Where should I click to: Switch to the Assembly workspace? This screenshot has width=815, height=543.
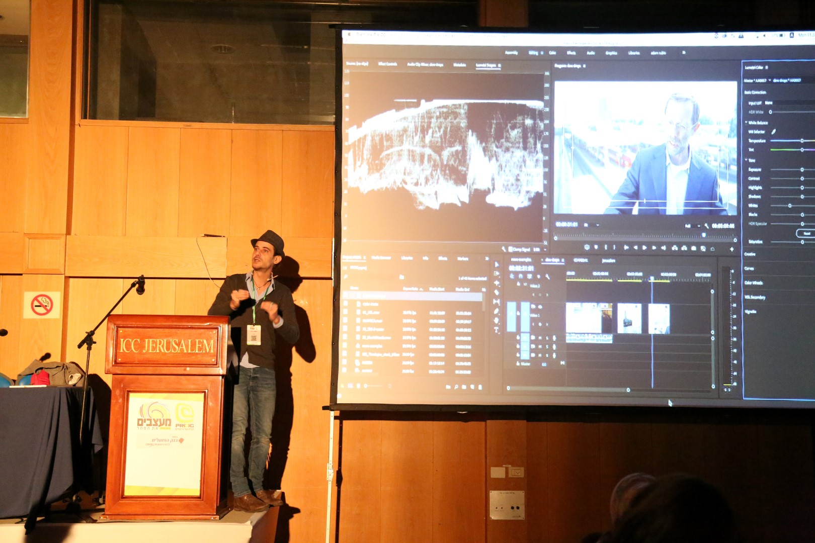(511, 52)
